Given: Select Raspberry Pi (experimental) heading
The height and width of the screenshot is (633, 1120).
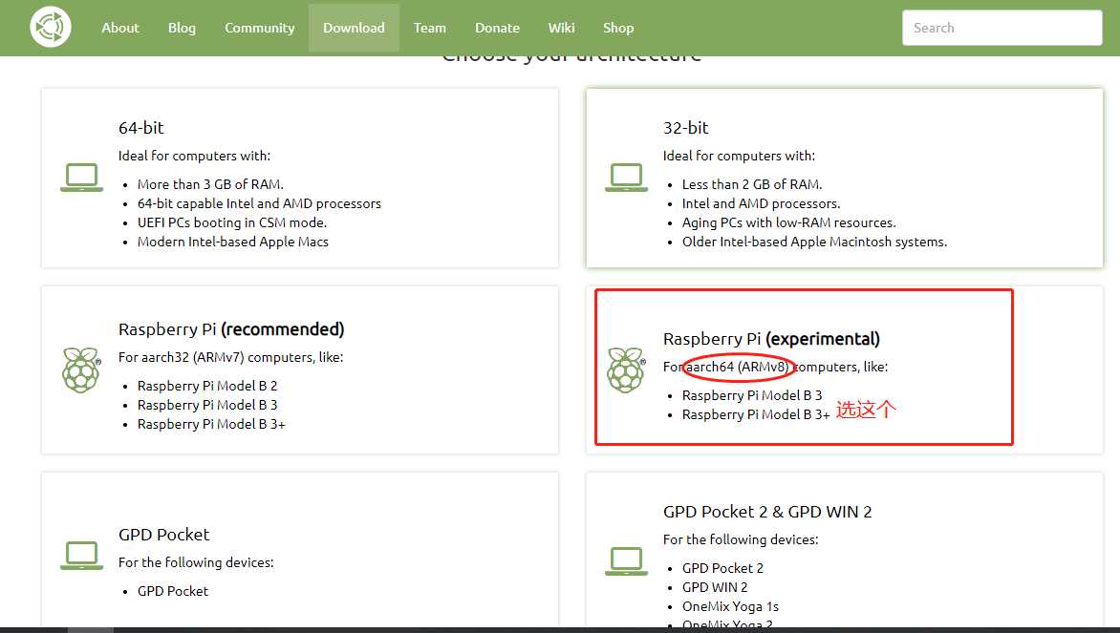Looking at the screenshot, I should coord(771,339).
